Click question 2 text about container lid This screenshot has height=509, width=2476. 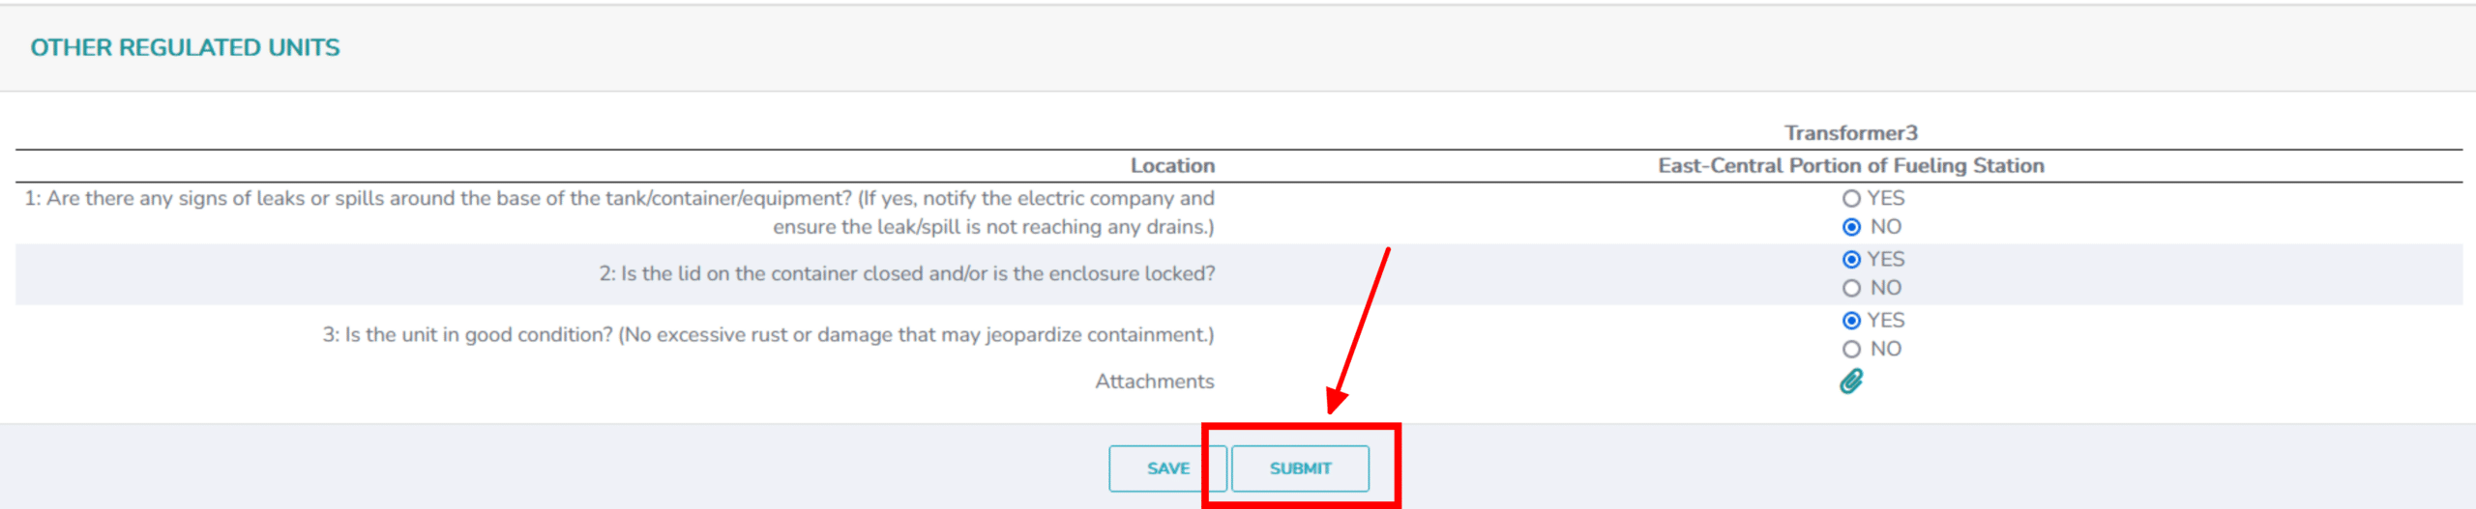(906, 274)
